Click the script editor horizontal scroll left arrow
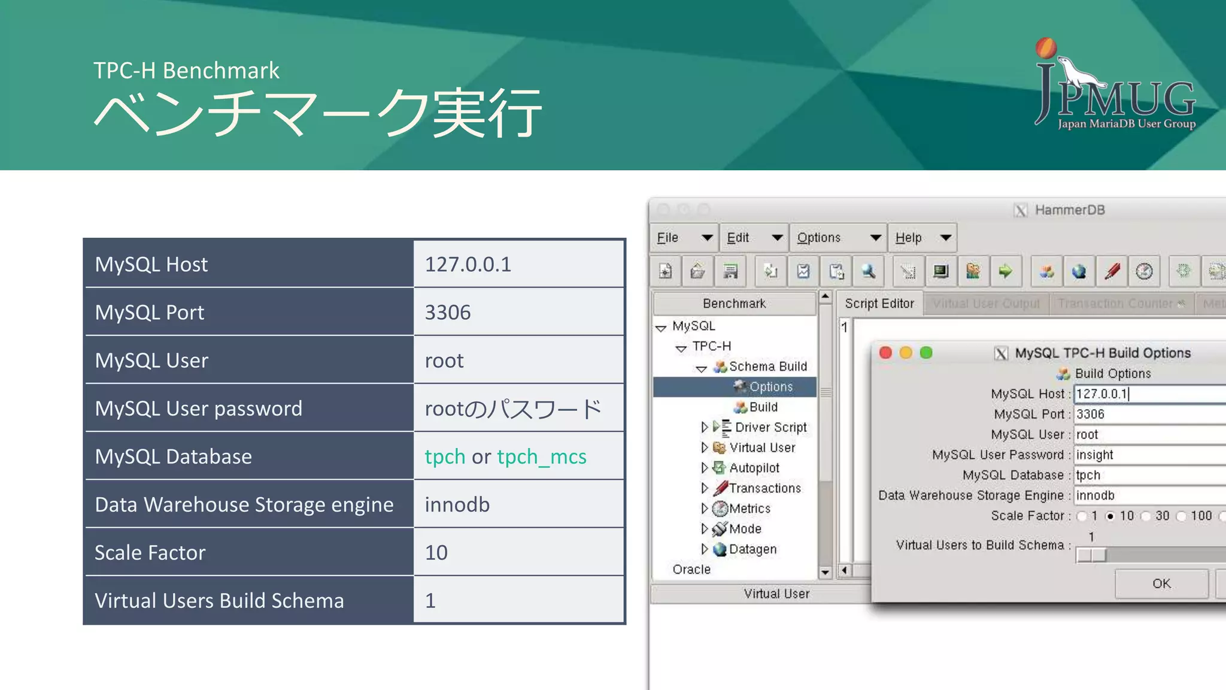Image resolution: width=1226 pixels, height=690 pixels. (845, 570)
